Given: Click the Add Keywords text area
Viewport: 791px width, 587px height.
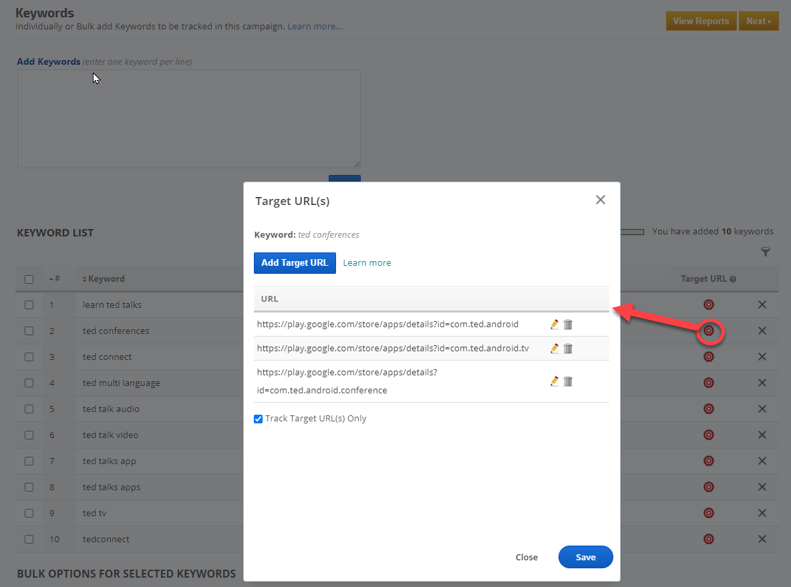Looking at the screenshot, I should coord(188,118).
